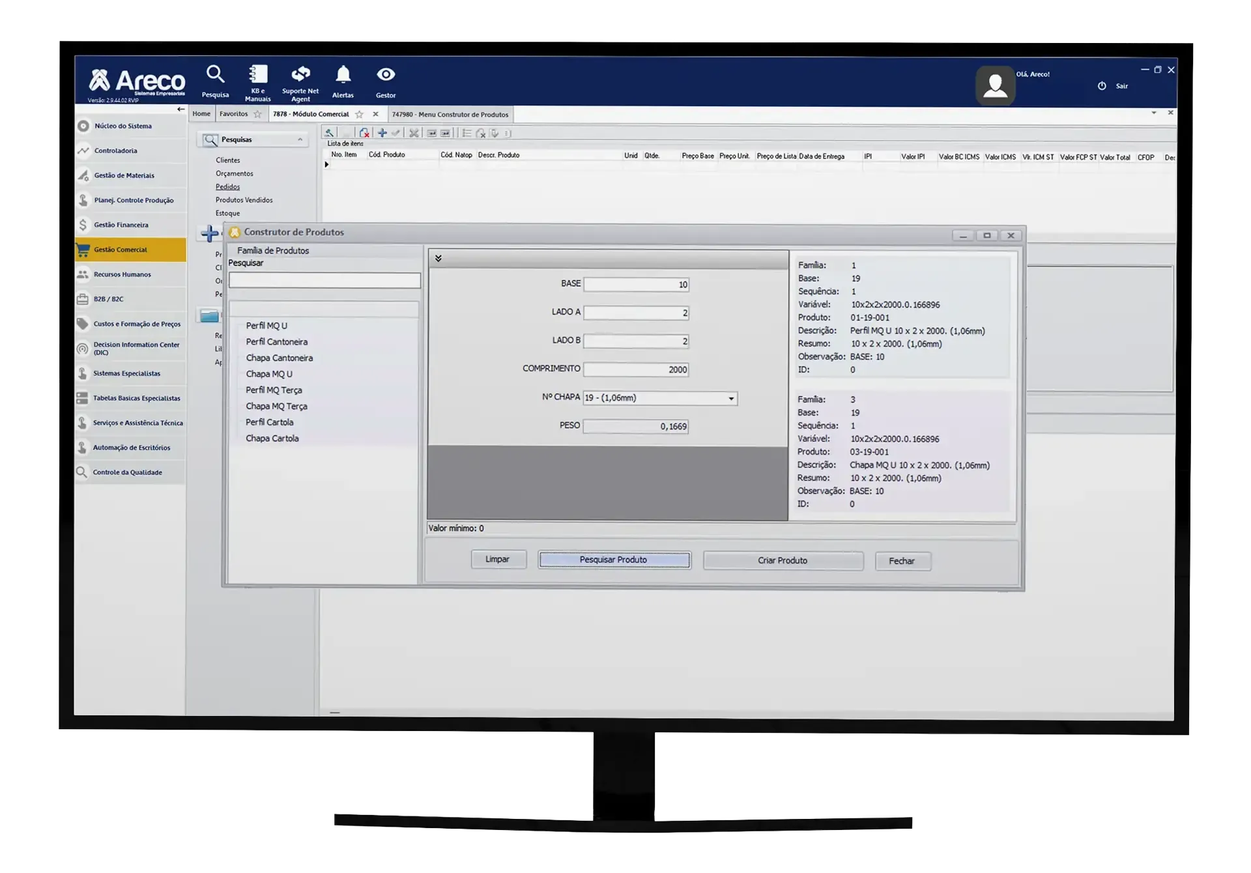The image size is (1251, 873).
Task: Open the Estoque link
Action: [x=227, y=213]
